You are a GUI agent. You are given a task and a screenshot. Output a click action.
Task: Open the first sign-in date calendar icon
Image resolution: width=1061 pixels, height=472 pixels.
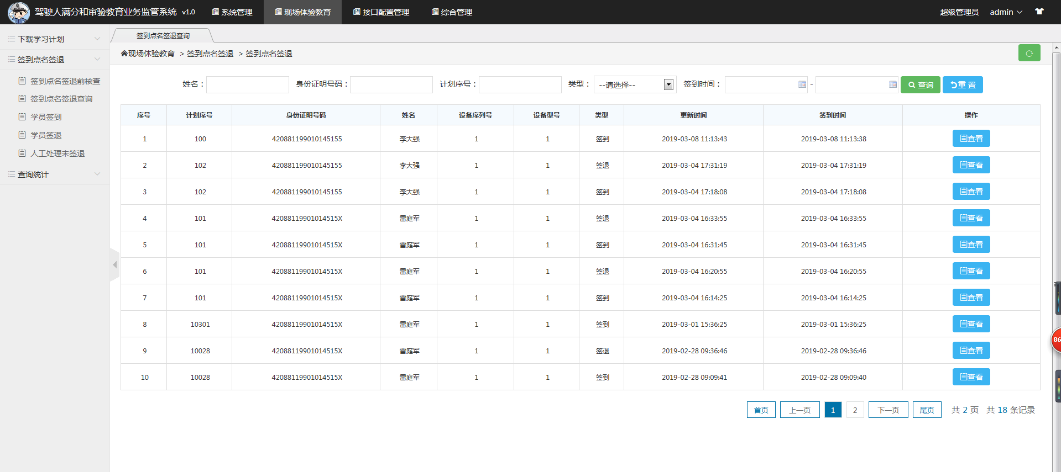click(x=802, y=84)
